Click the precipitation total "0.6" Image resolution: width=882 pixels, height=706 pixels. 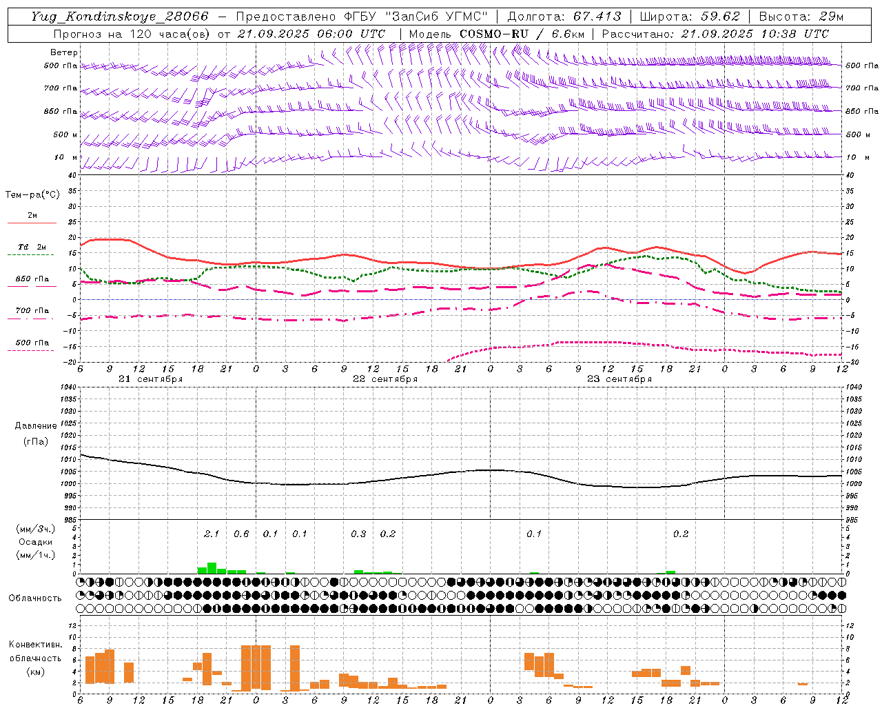point(241,534)
